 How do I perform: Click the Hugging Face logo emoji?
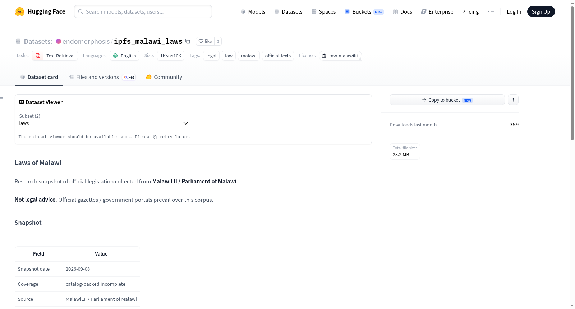click(20, 11)
